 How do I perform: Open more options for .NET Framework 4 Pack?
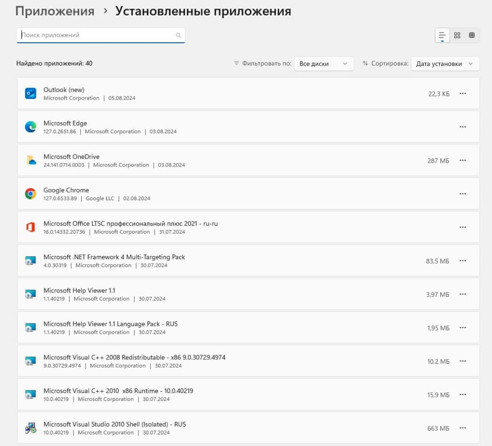463,261
